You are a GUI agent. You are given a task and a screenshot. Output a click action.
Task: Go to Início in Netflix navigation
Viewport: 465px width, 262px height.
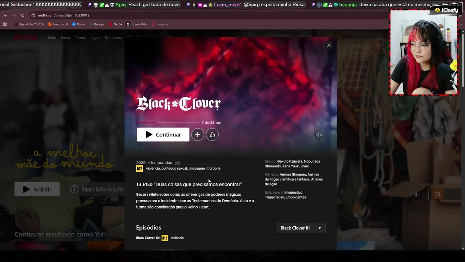(52, 38)
